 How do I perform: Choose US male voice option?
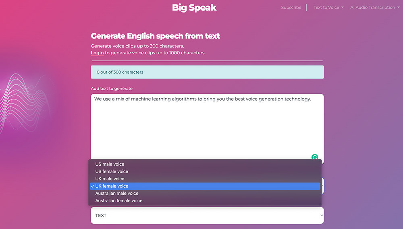(205, 164)
